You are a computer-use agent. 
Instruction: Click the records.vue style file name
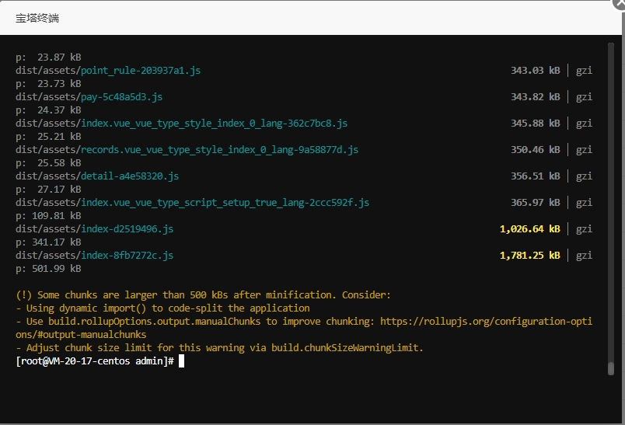219,150
